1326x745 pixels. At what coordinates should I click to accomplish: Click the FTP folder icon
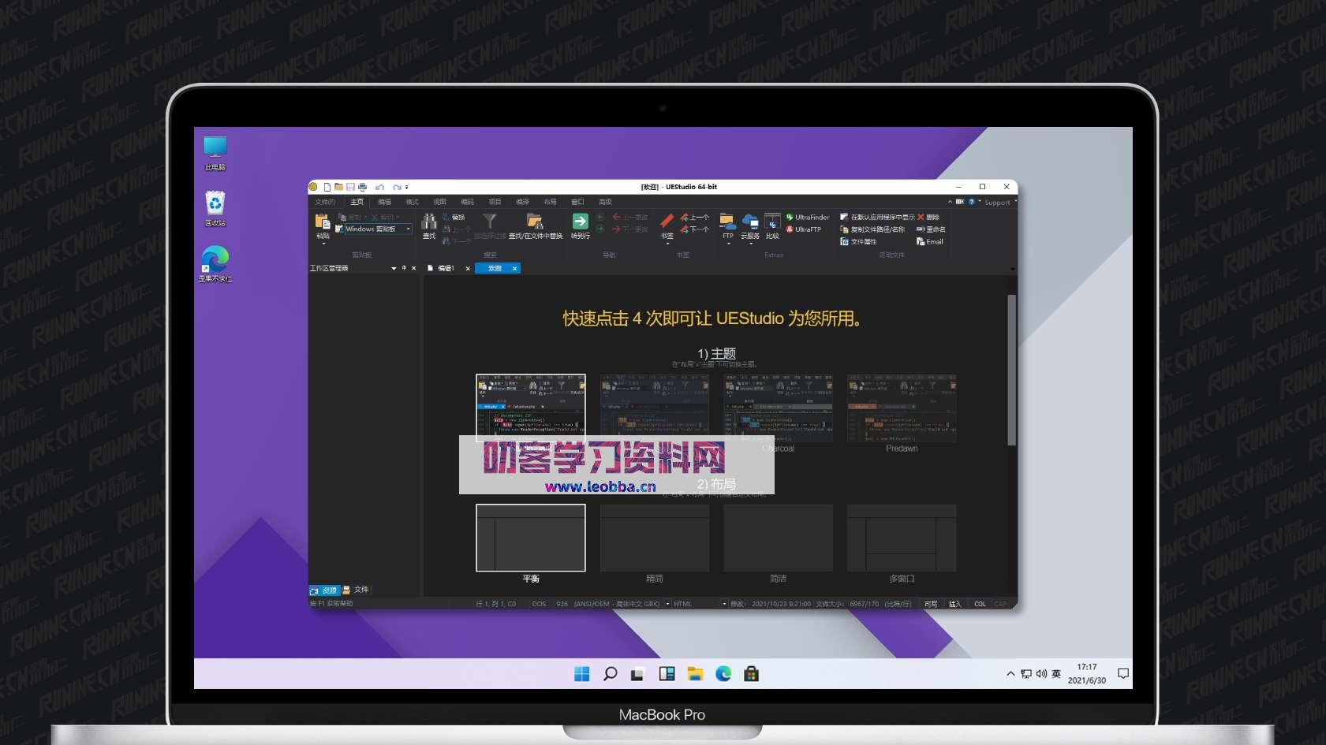click(727, 222)
